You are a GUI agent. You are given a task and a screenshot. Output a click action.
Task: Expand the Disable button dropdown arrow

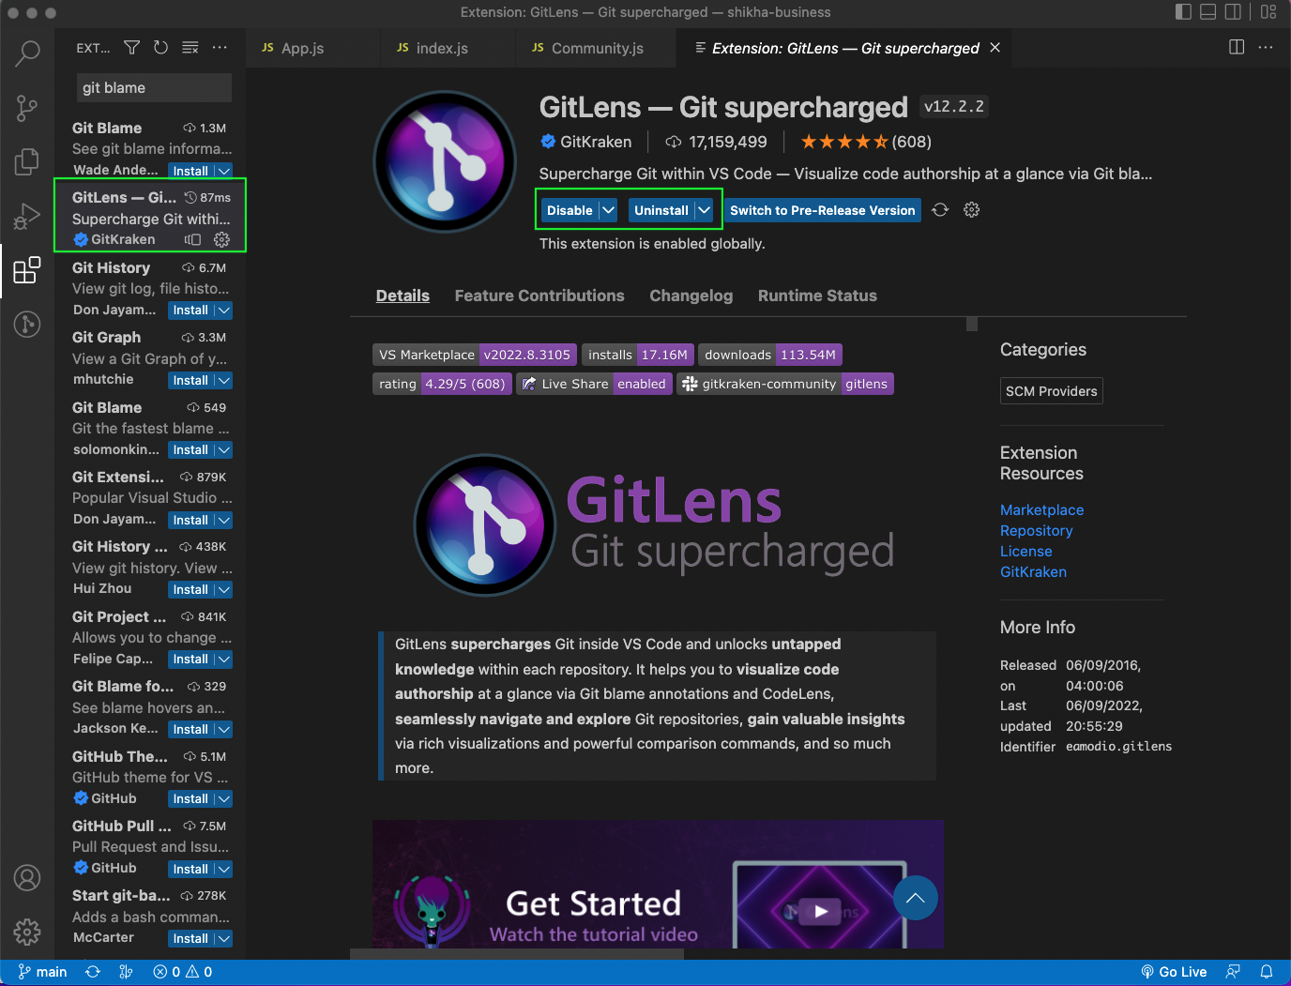(x=609, y=210)
